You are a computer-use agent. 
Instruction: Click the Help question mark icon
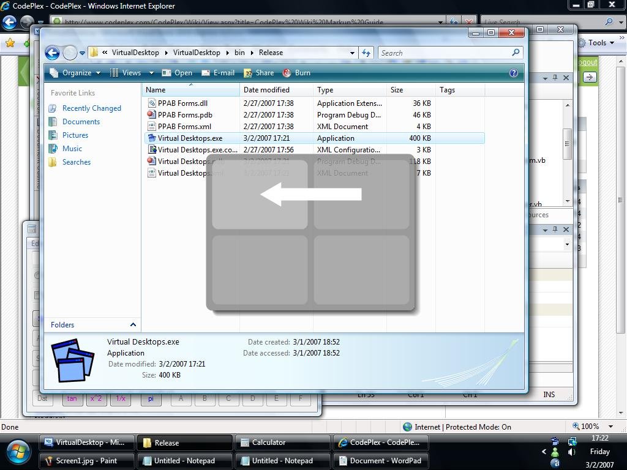pos(514,73)
